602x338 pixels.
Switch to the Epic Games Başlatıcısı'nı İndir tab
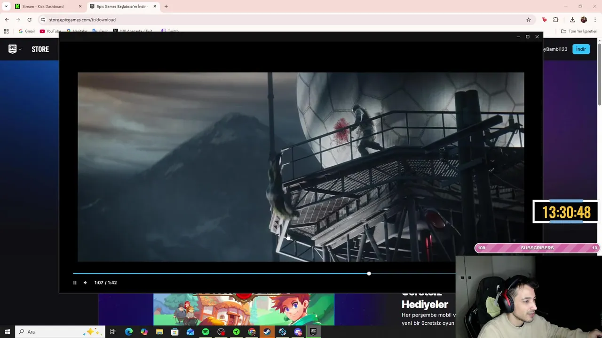pyautogui.click(x=122, y=7)
